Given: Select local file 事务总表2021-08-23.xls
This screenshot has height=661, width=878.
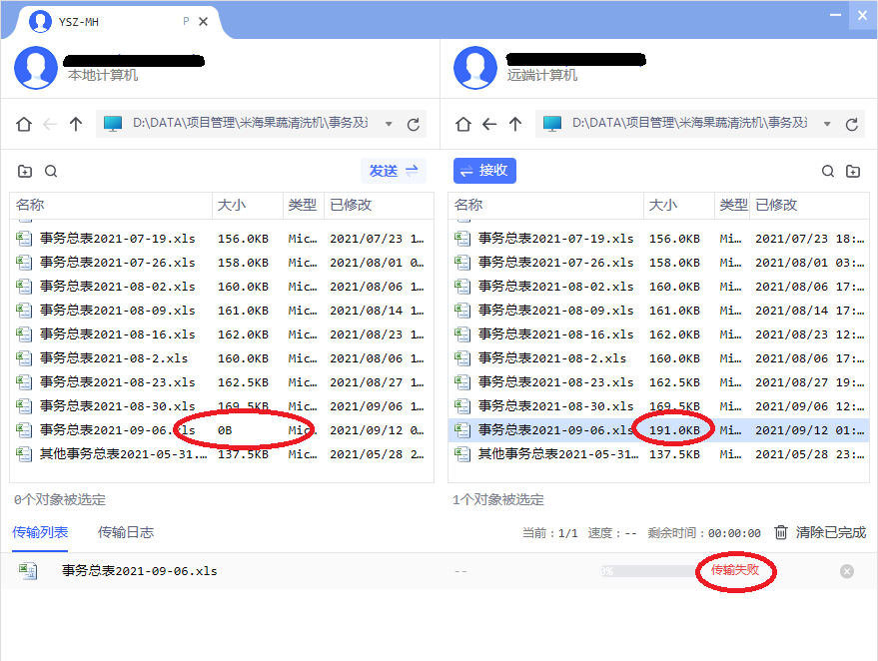Looking at the screenshot, I should (222, 382).
